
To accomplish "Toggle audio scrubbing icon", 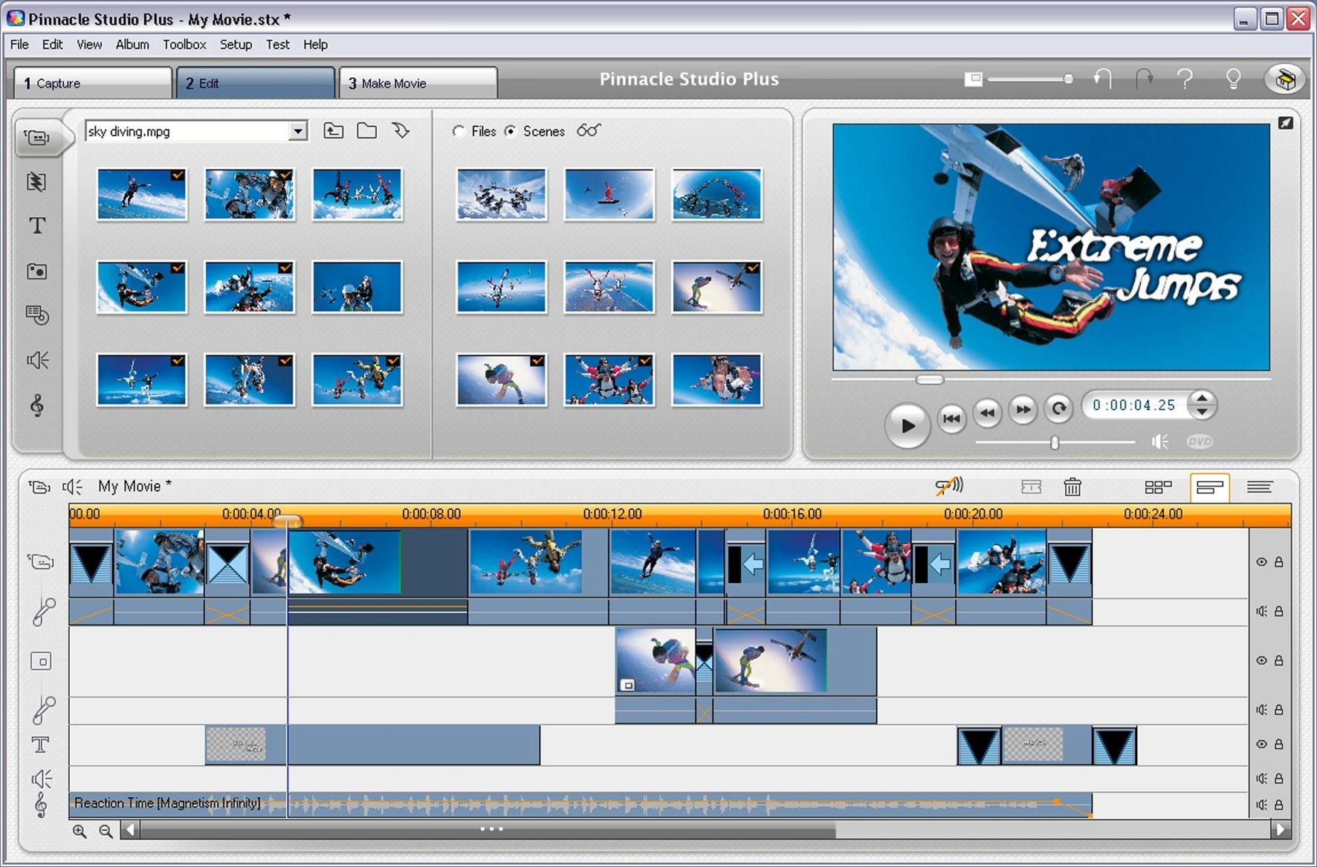I will tap(949, 486).
